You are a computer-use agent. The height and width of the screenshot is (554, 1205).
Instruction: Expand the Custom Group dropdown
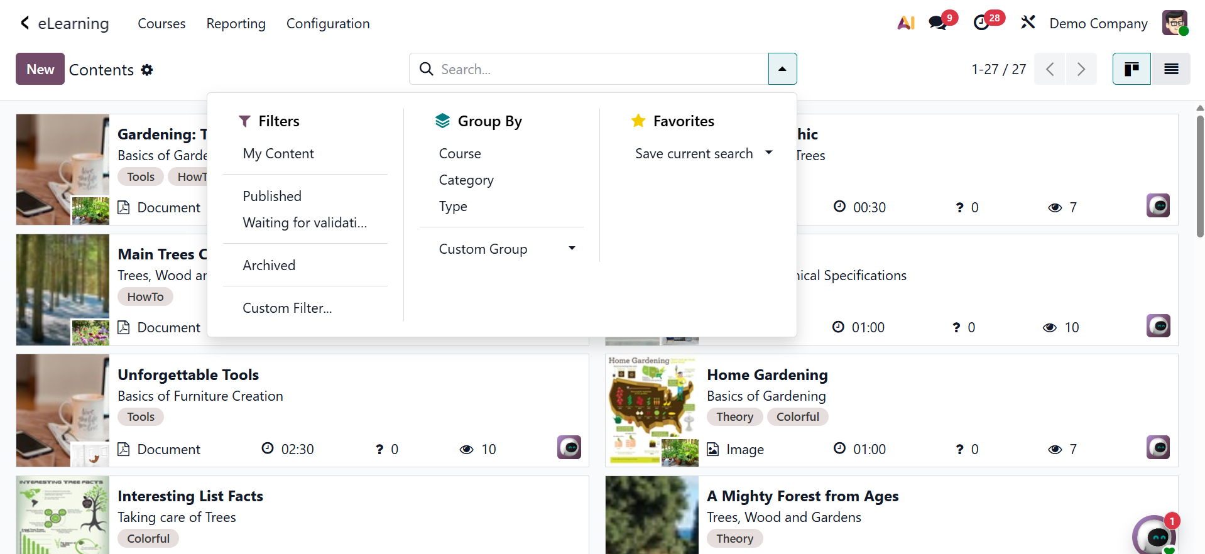pos(506,249)
